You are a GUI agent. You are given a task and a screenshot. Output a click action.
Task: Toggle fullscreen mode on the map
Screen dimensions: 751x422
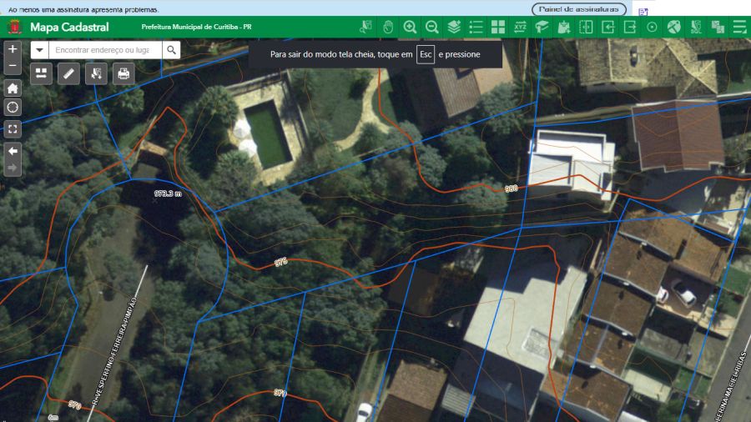13,128
